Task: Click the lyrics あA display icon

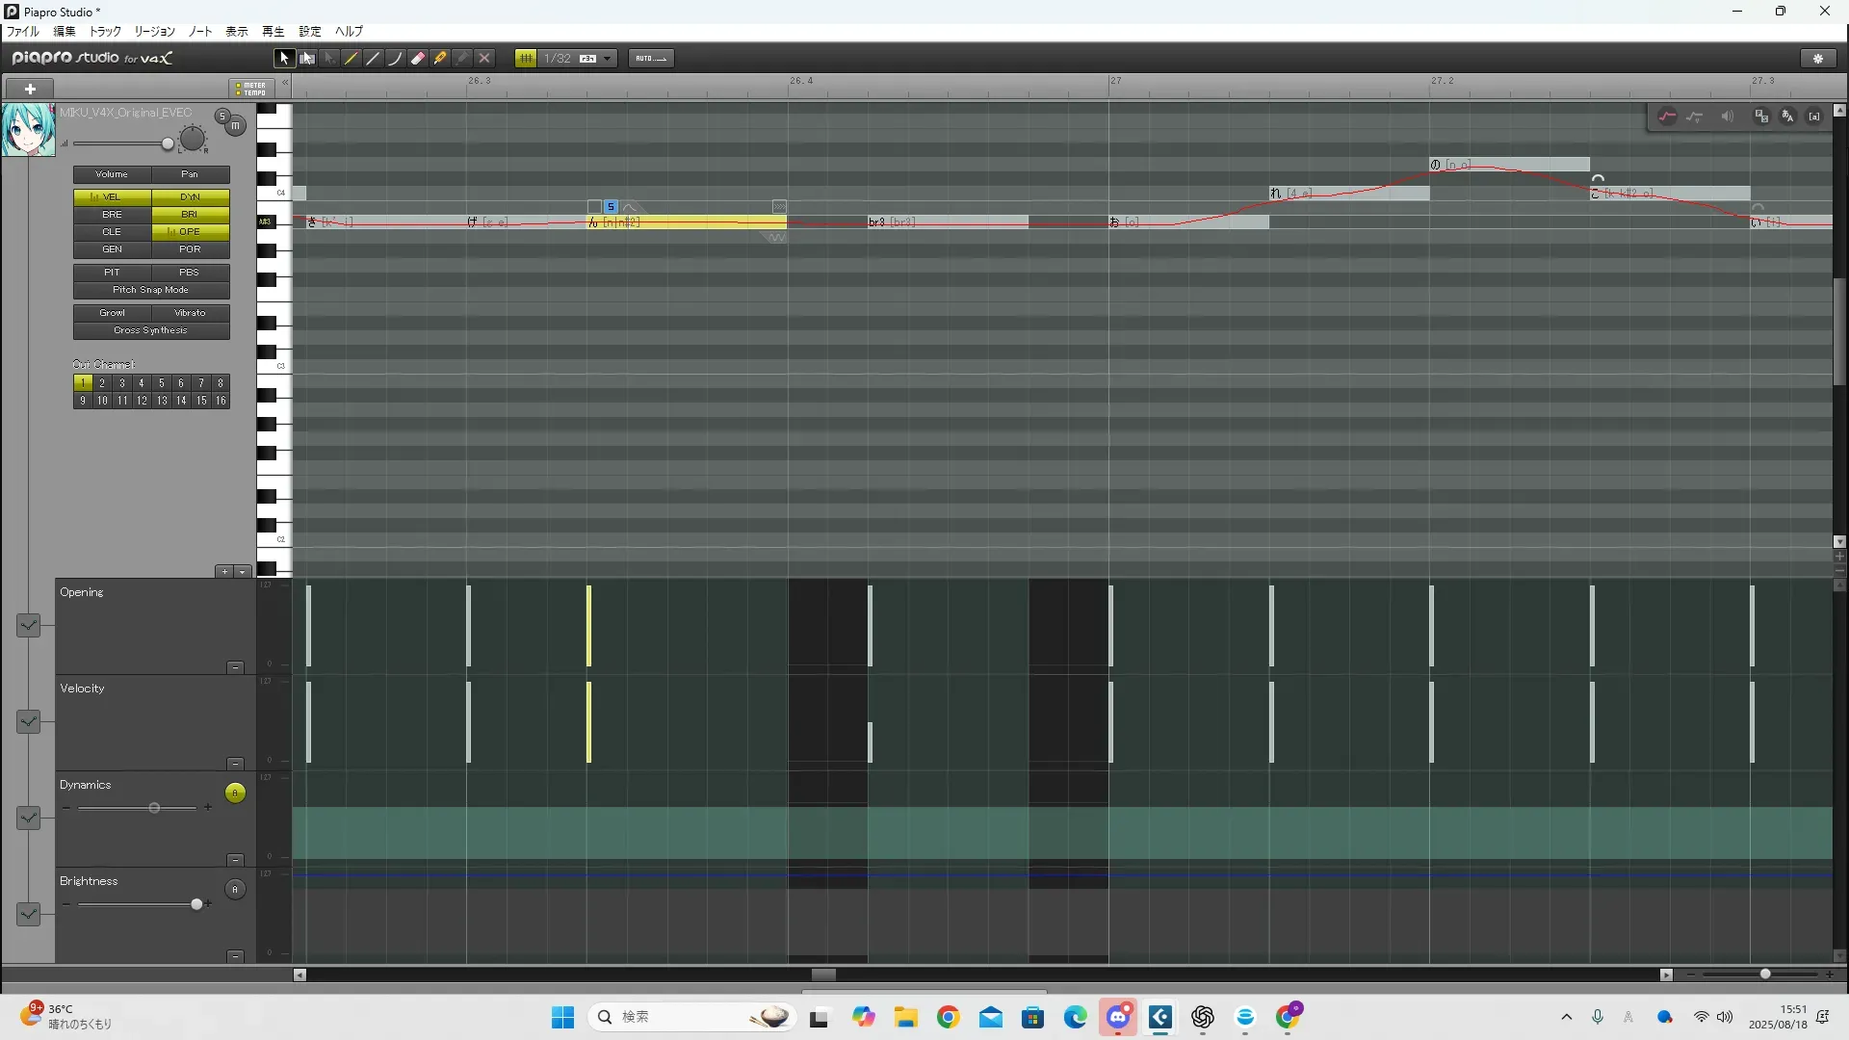Action: (1787, 117)
